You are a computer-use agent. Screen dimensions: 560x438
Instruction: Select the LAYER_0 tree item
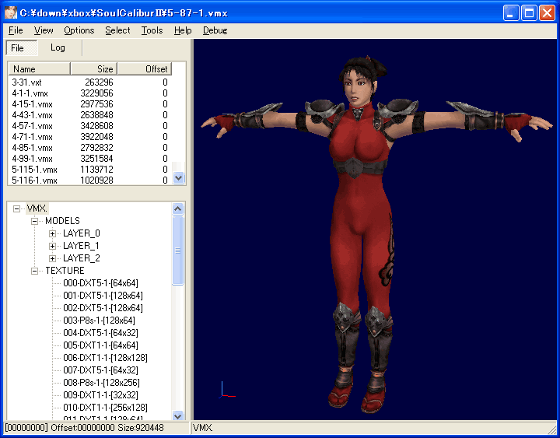pos(82,233)
